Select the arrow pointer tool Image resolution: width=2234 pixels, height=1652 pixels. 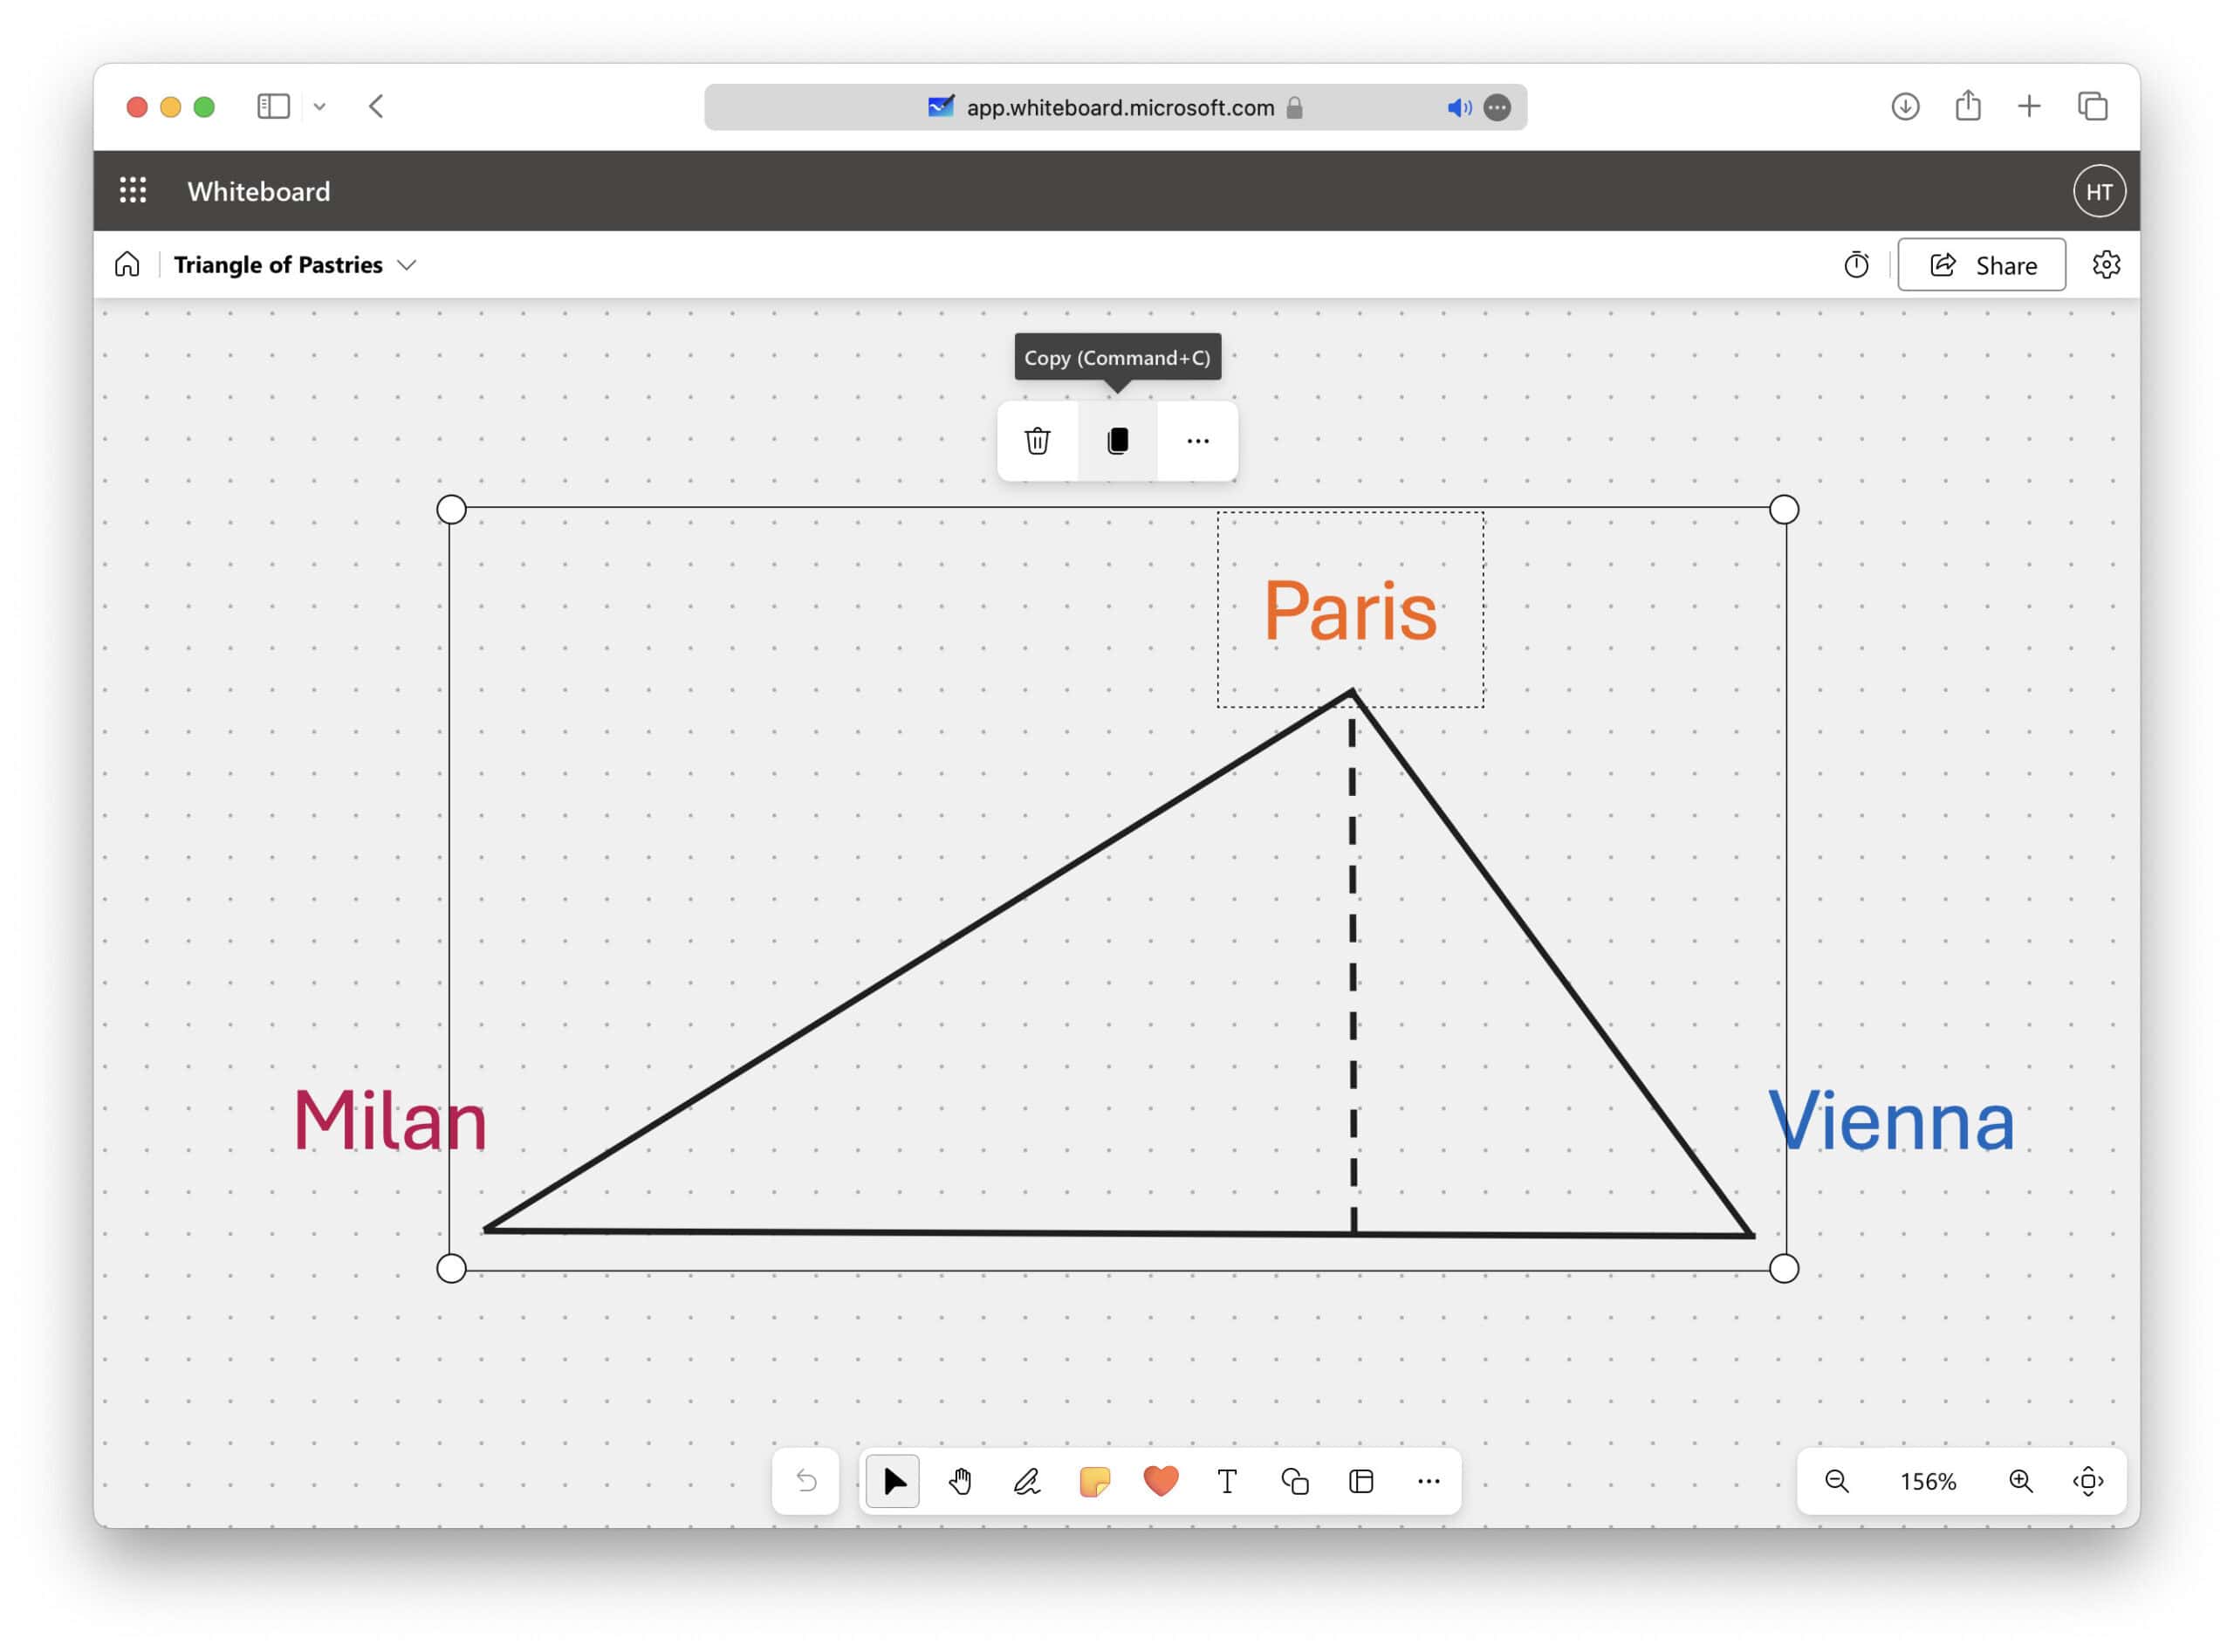pos(893,1481)
